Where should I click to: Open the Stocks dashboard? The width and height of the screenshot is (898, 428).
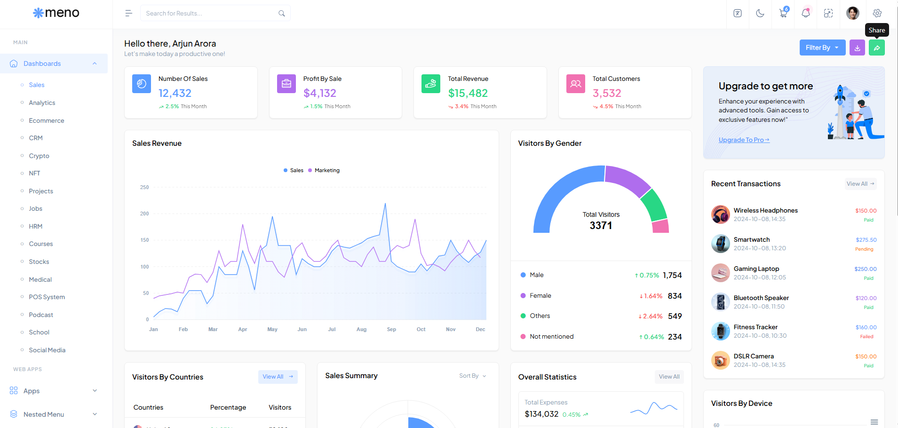[x=39, y=262]
